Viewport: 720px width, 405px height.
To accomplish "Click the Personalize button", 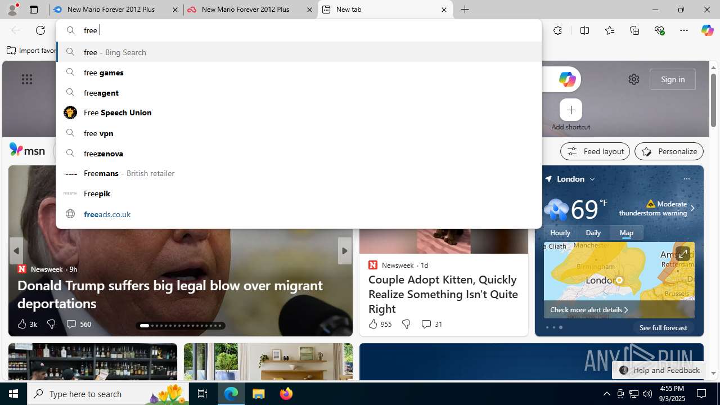I will click(x=669, y=151).
